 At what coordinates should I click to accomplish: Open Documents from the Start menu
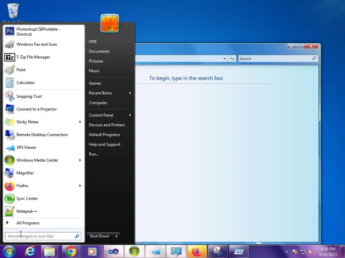(x=99, y=51)
